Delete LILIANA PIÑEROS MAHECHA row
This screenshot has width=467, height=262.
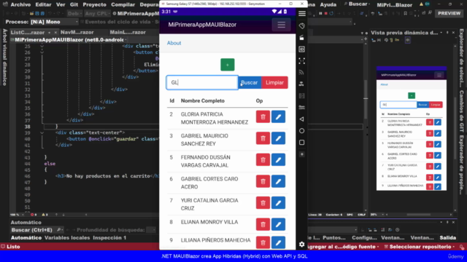pos(263,242)
